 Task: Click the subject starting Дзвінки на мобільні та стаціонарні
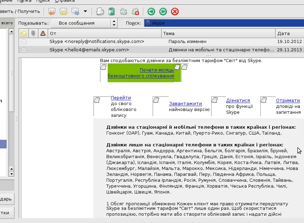tap(221, 50)
